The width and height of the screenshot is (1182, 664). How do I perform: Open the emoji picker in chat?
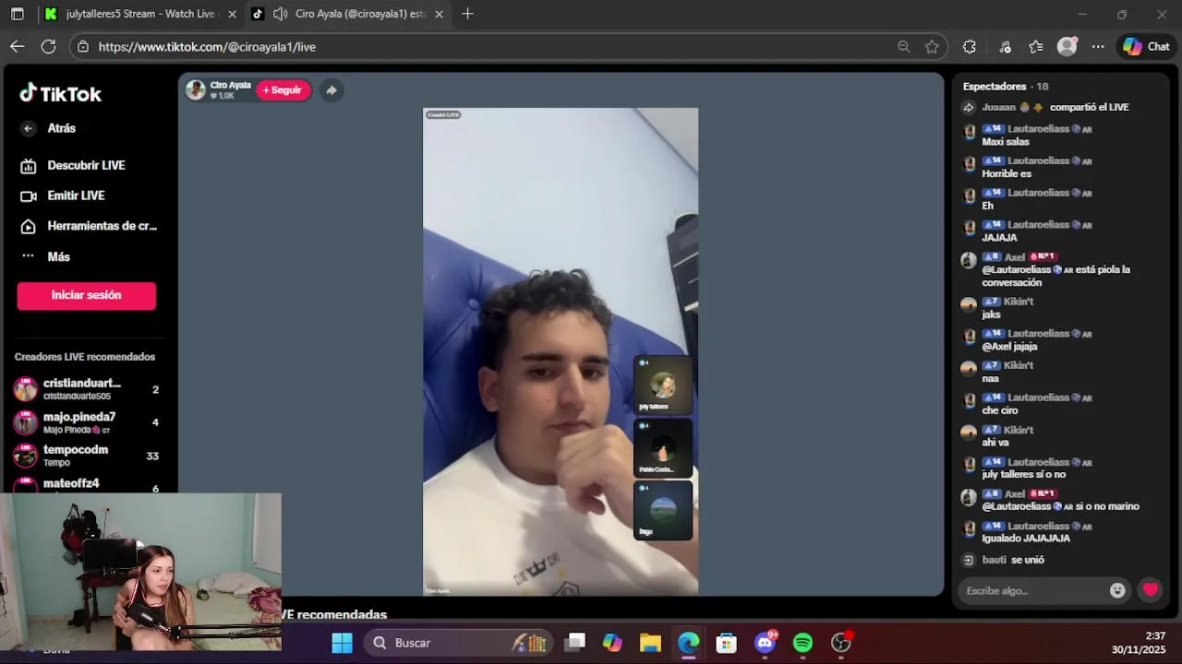click(1117, 590)
